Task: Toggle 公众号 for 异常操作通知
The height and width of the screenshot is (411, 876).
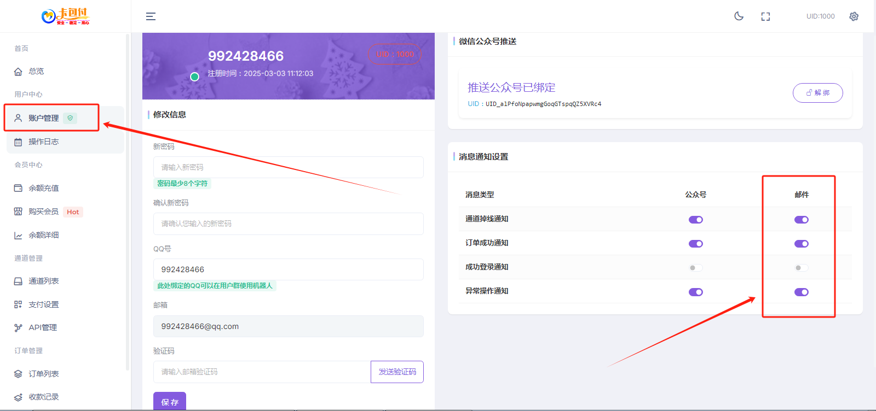Action: (x=696, y=292)
